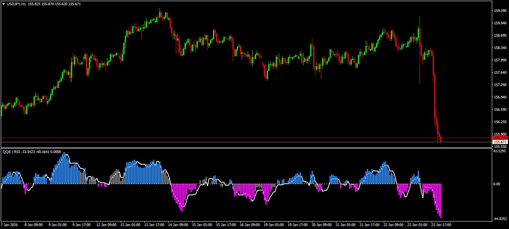Select the red horizontal line on chart

pos(246,138)
